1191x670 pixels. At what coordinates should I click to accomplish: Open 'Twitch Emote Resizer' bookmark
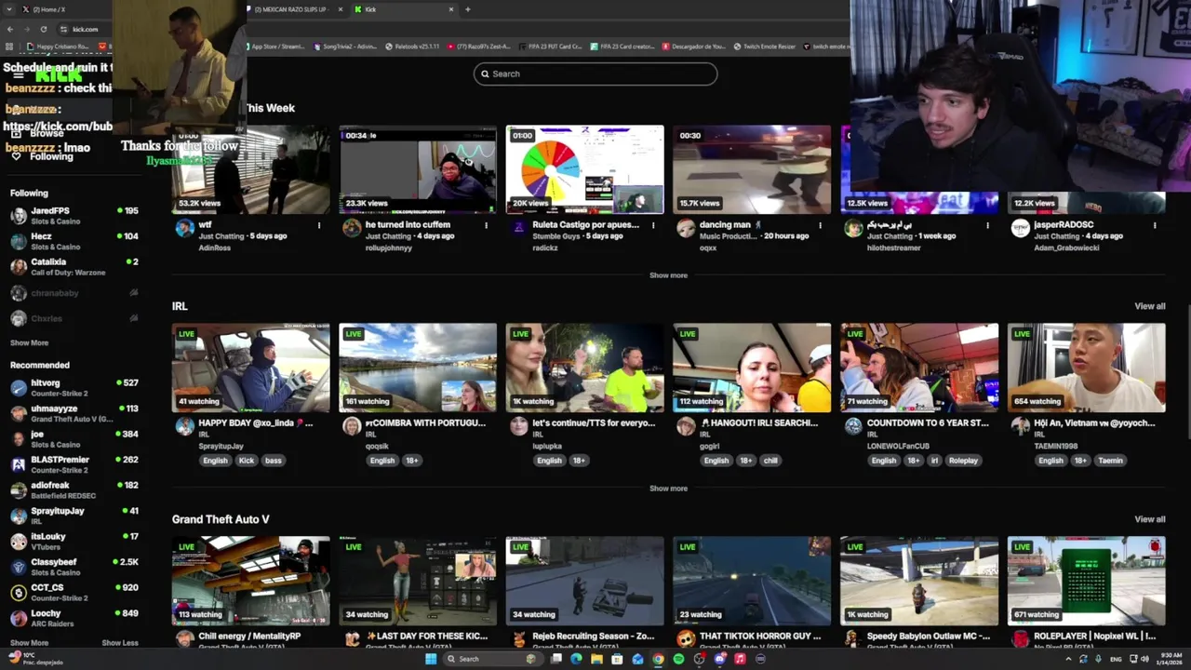[x=765, y=46]
